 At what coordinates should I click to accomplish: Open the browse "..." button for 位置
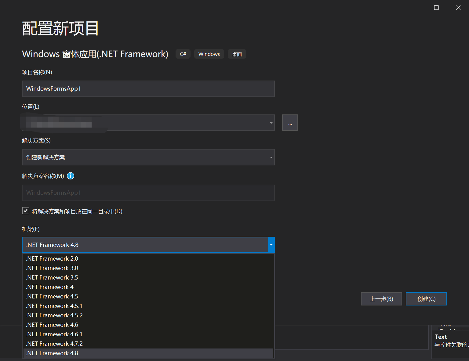point(290,122)
